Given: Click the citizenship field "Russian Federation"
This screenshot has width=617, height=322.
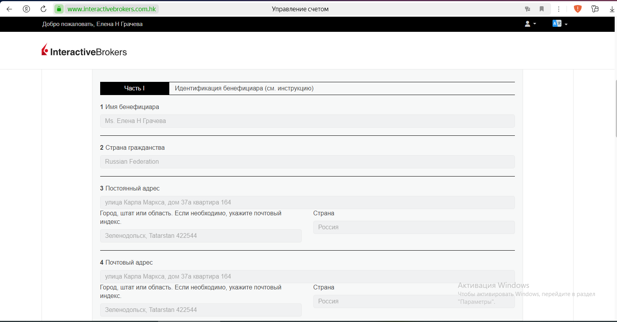Looking at the screenshot, I should 308,162.
